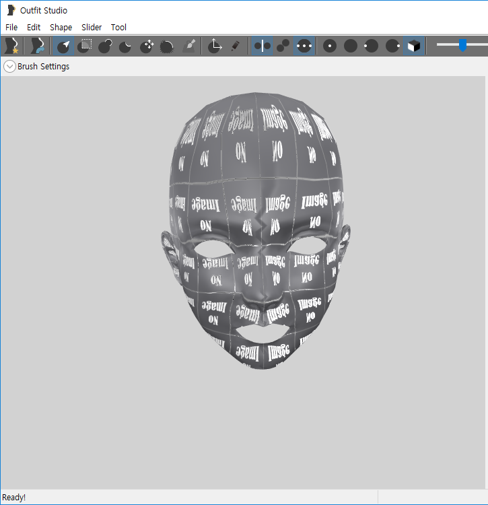Image resolution: width=488 pixels, height=505 pixels.
Task: Open the File menu
Action: pyautogui.click(x=11, y=28)
